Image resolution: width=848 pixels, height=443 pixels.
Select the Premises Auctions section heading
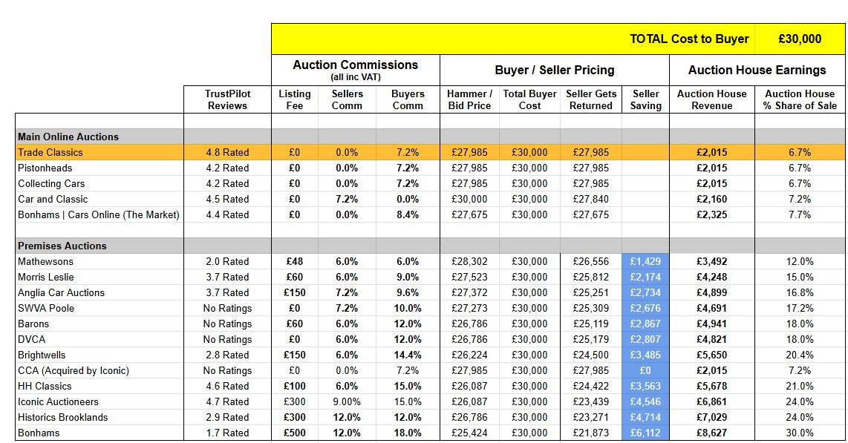(62, 246)
